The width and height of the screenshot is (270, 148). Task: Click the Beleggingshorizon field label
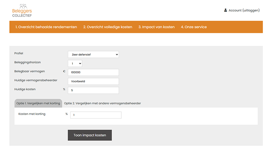pyautogui.click(x=27, y=62)
